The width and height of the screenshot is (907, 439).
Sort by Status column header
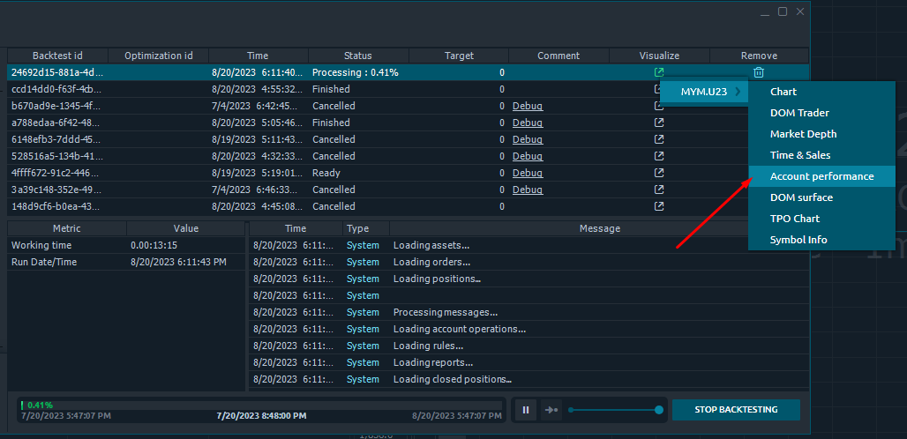click(358, 56)
